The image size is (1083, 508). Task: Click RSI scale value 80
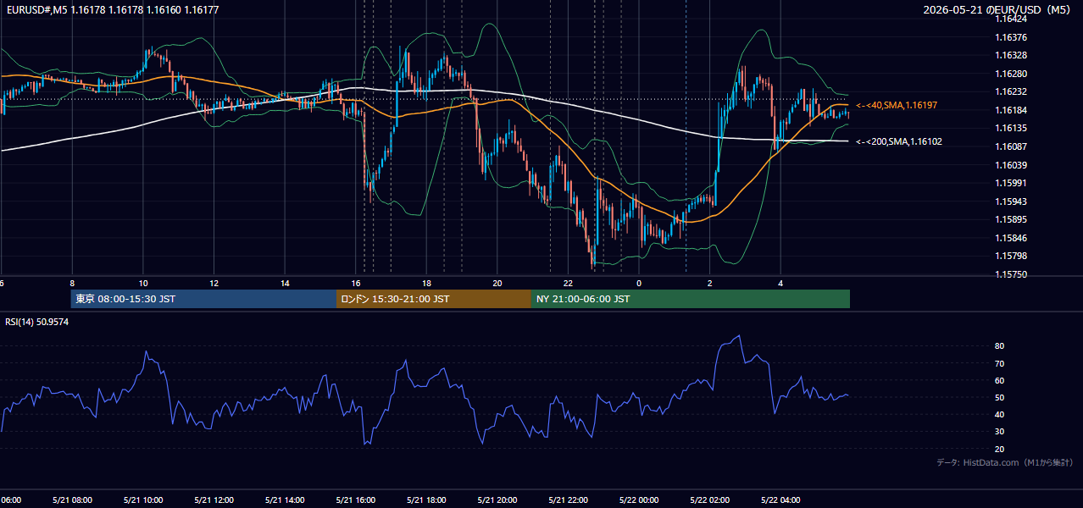1000,346
